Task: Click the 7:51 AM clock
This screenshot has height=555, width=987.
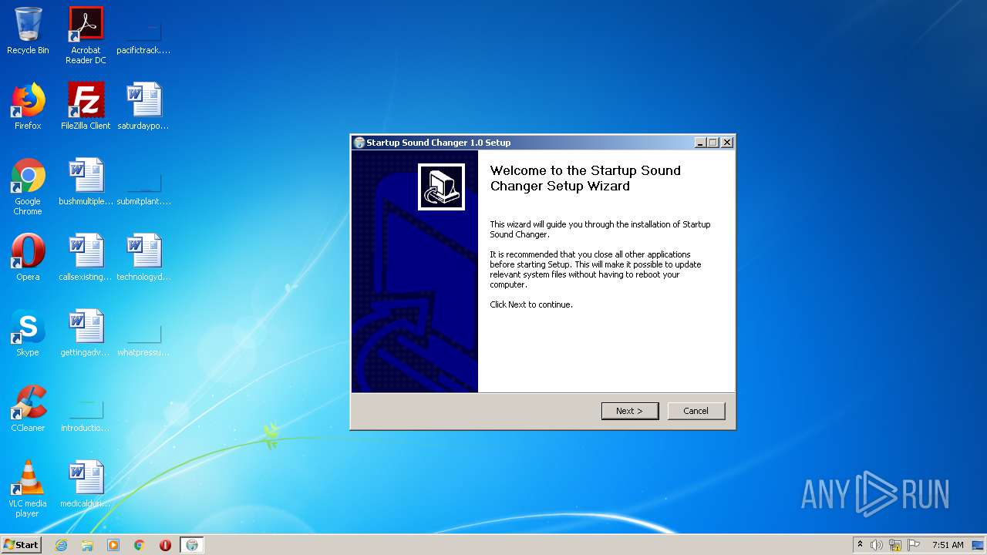Action: 948,545
